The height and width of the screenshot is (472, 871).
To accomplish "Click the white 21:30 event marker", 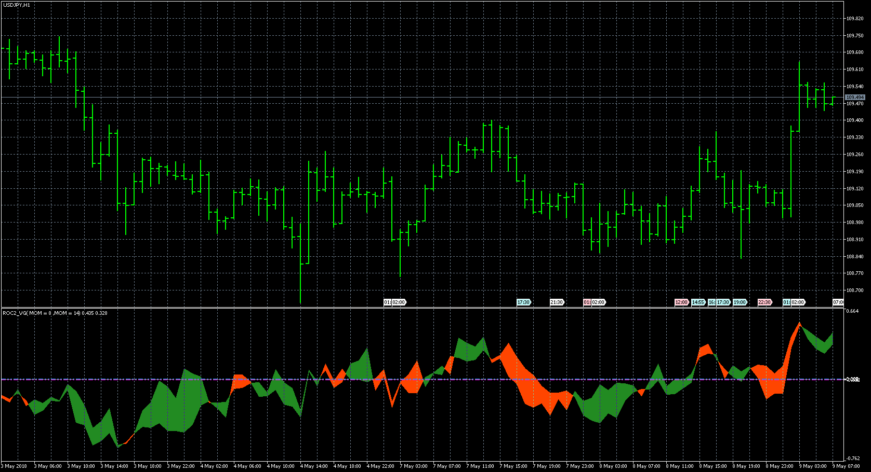I will [557, 302].
